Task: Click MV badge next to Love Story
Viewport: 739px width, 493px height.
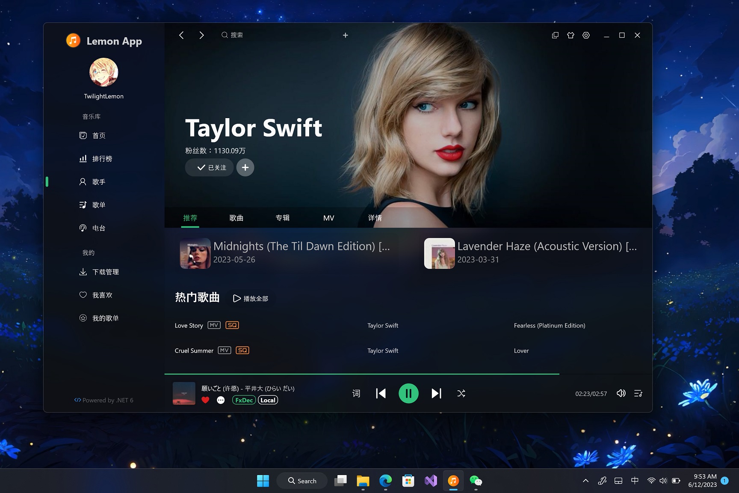Action: click(x=214, y=325)
